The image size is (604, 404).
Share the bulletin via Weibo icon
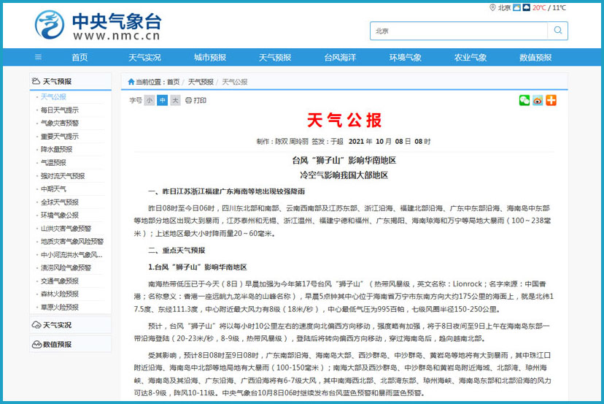538,100
